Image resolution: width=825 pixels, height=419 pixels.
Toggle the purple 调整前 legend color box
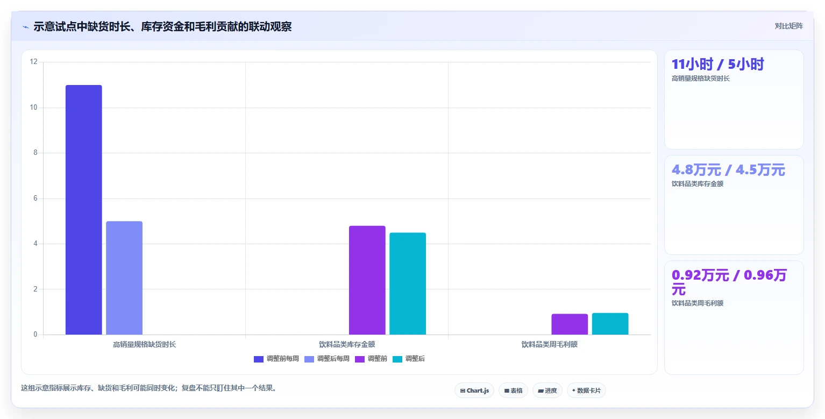click(360, 359)
